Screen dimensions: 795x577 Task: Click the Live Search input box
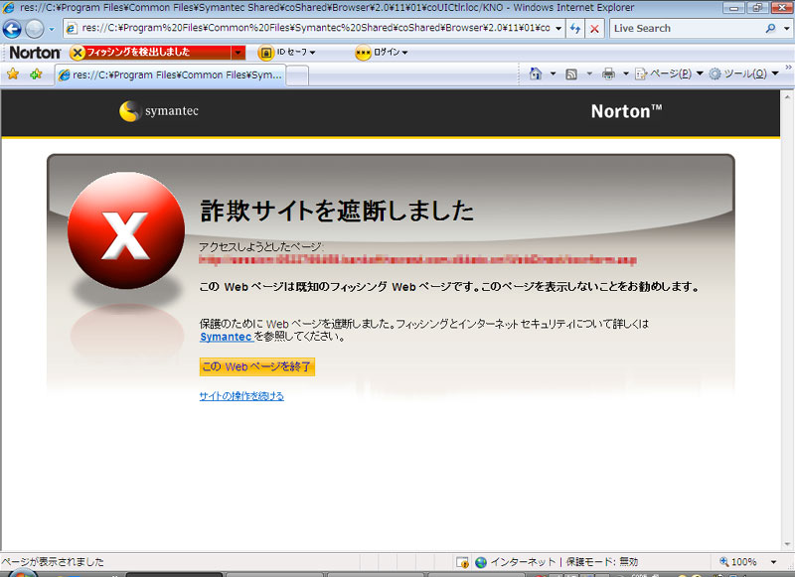[687, 29]
